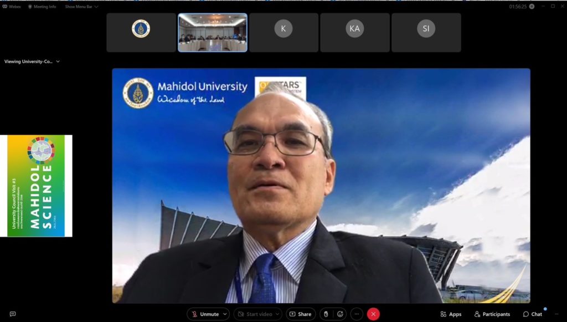The image size is (567, 322).
Task: Open the More options ellipsis
Action: 357,314
